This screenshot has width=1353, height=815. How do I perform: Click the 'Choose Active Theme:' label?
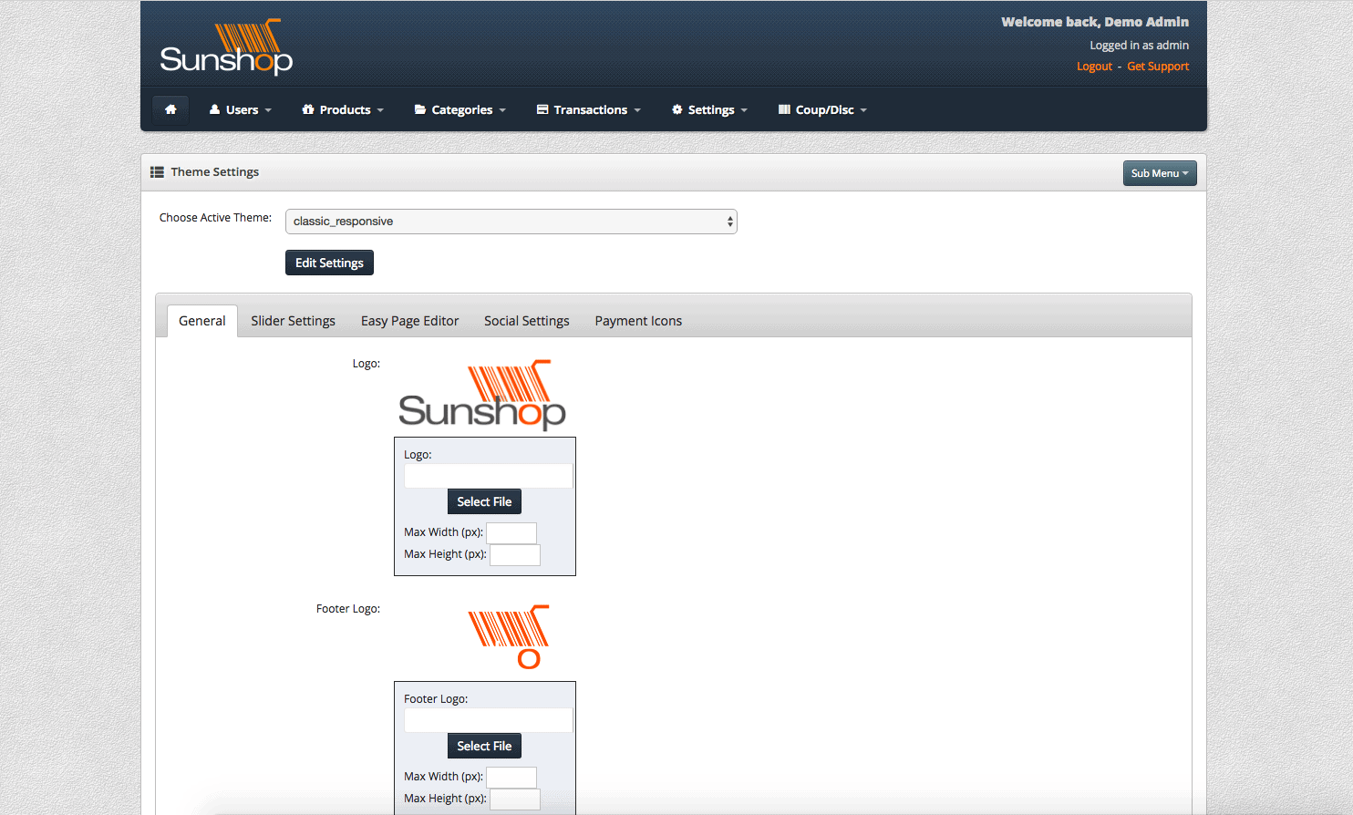(215, 218)
